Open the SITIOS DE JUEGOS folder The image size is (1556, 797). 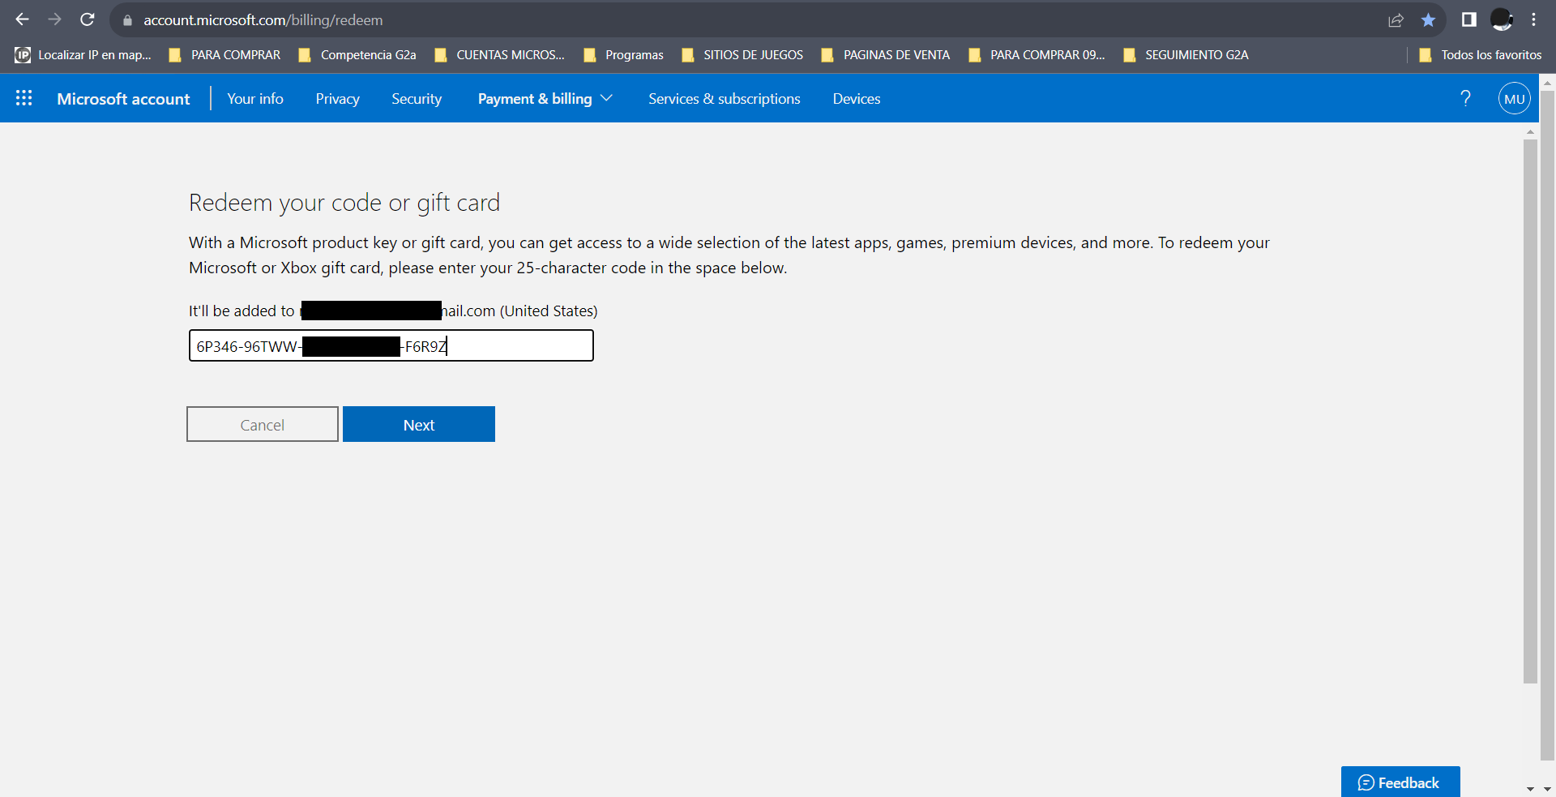pyautogui.click(x=743, y=55)
